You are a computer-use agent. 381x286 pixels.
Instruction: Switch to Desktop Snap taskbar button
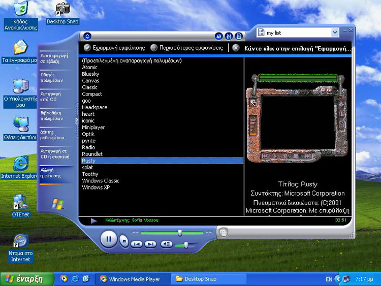(209, 279)
